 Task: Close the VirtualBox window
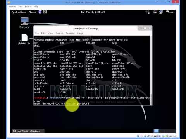point(176,2)
